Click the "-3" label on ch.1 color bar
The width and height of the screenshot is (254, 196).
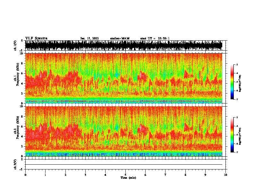(237, 64)
